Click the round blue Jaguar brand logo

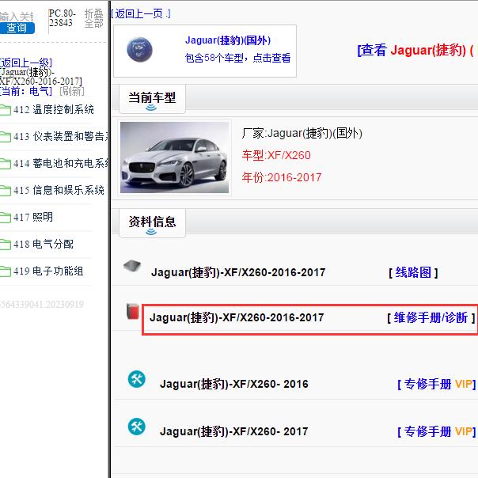pos(139,49)
